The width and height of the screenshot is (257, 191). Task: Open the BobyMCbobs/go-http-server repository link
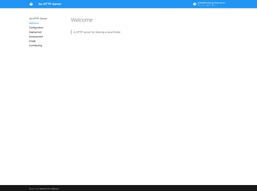tap(211, 3)
